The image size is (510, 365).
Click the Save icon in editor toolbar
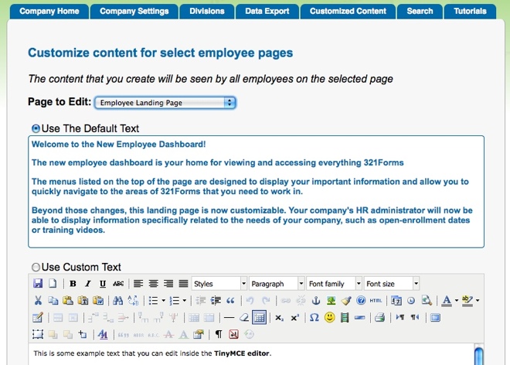click(38, 284)
